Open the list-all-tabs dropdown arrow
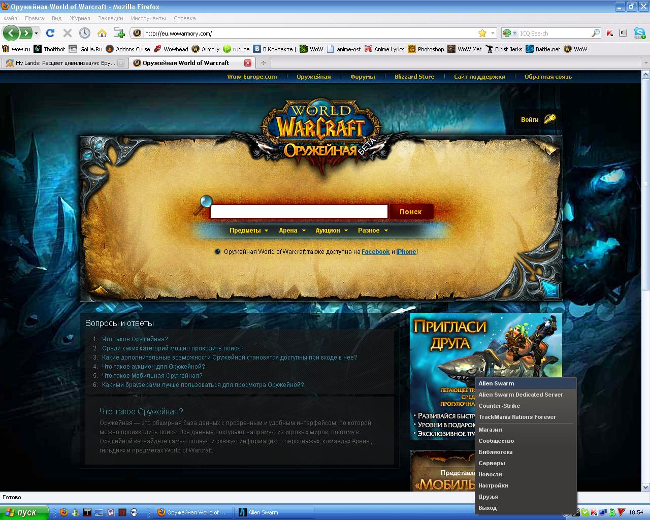 click(x=645, y=63)
